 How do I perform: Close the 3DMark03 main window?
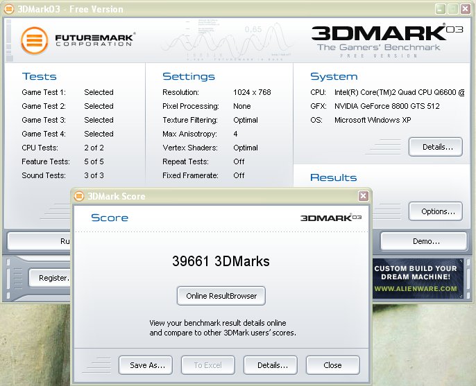pyautogui.click(x=466, y=9)
